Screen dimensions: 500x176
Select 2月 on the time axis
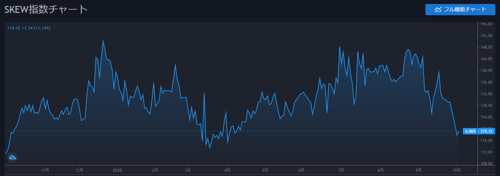[155, 170]
